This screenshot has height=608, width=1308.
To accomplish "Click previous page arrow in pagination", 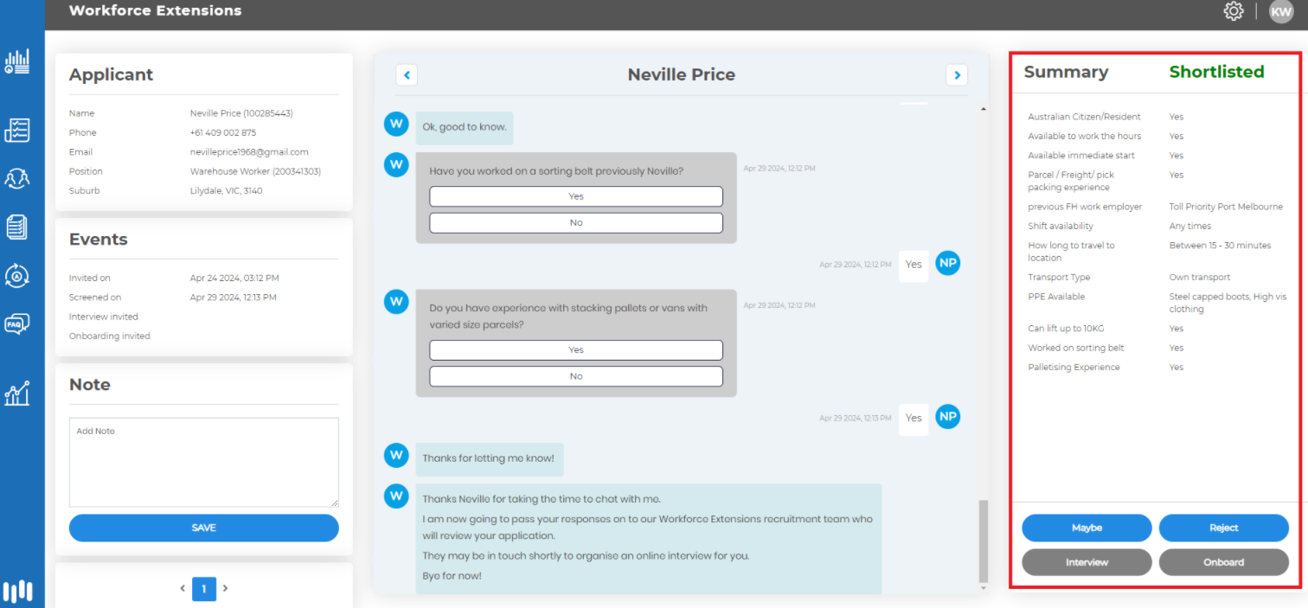I will (183, 588).
